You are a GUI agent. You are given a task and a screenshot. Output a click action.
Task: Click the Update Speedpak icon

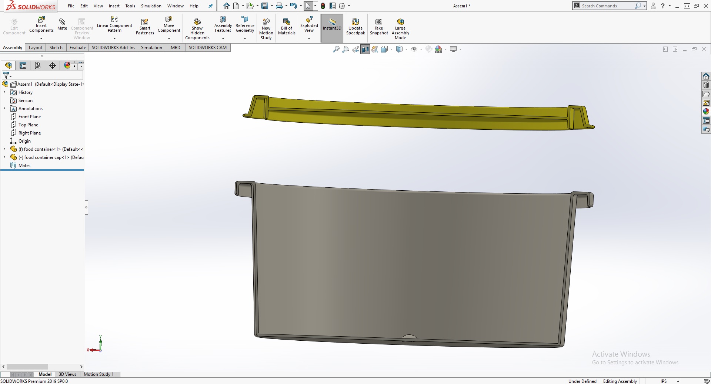[x=355, y=22]
